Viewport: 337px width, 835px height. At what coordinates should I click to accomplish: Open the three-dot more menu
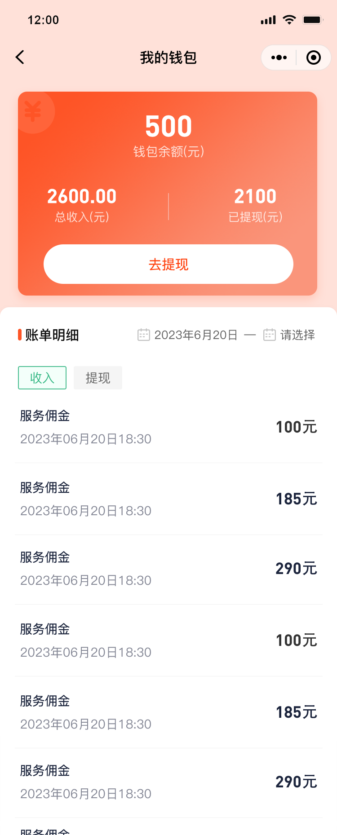point(279,57)
